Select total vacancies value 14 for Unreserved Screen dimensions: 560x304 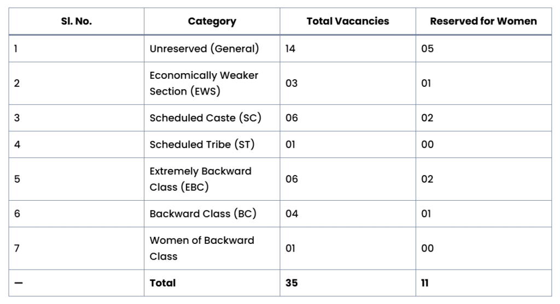[x=290, y=49]
